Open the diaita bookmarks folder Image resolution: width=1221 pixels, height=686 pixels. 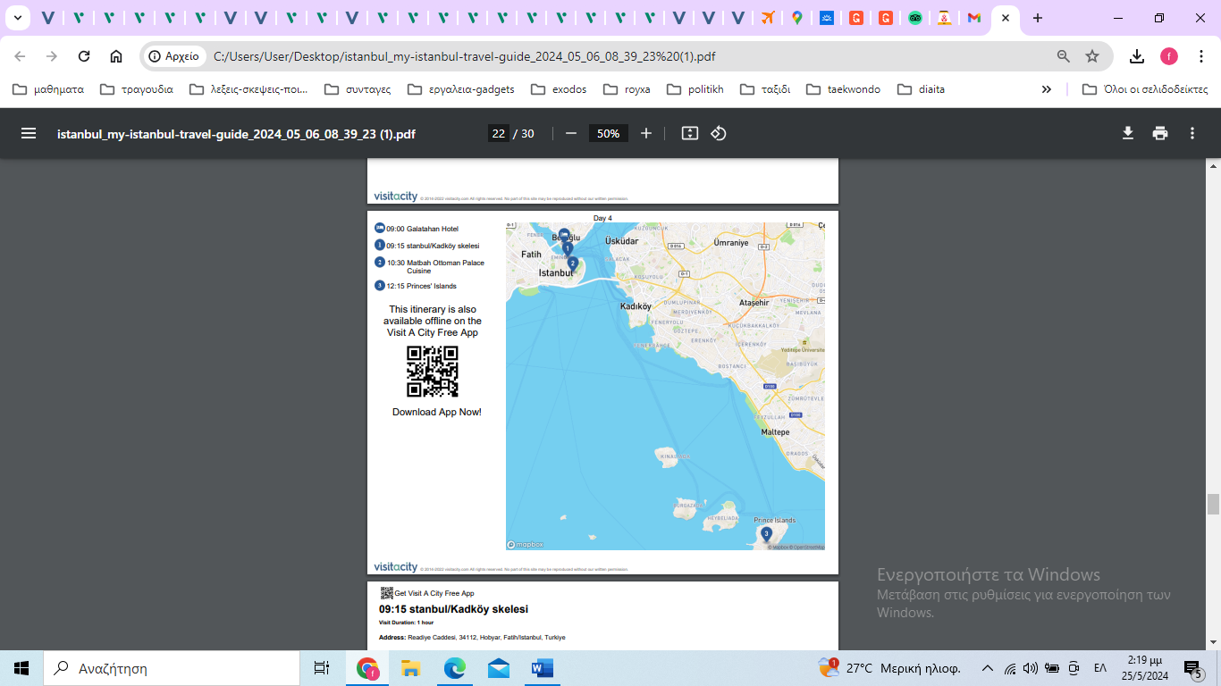coord(921,89)
